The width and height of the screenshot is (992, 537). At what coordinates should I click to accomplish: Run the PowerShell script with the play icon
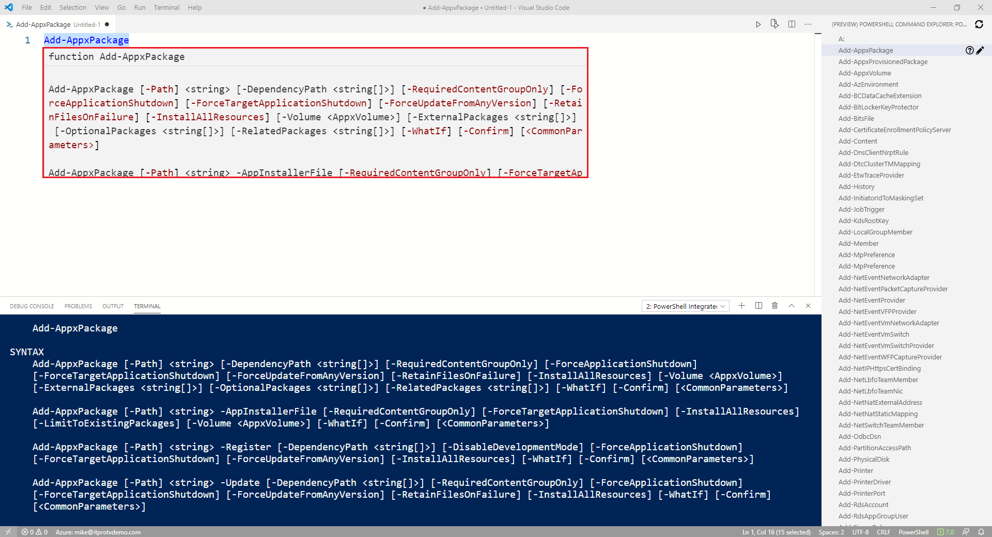758,24
